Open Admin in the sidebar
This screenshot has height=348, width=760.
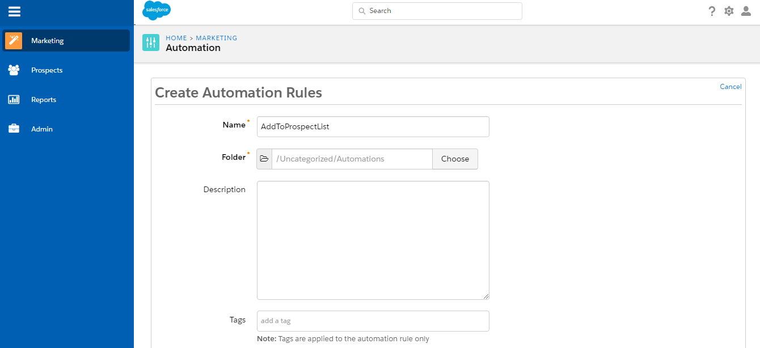pos(66,129)
